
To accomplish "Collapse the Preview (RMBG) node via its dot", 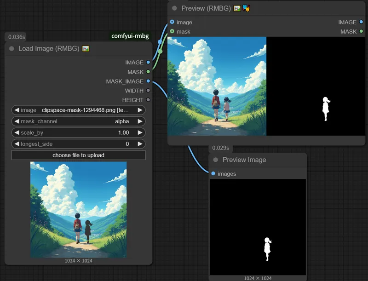I will click(x=174, y=8).
